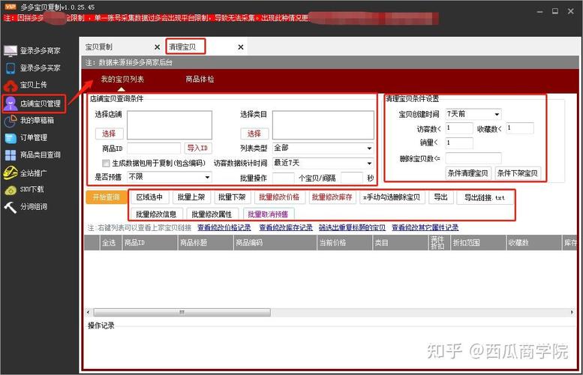Click the orange 开始查询 button
This screenshot has height=375, width=583.
(x=107, y=197)
